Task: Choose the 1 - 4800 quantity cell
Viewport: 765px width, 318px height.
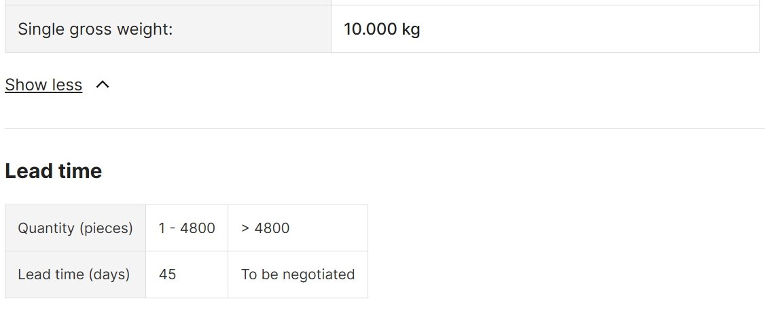Action: pyautogui.click(x=187, y=228)
